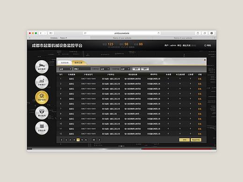Switch to the first white tab in dialog
This screenshot has width=243, height=182.
[x=64, y=63]
